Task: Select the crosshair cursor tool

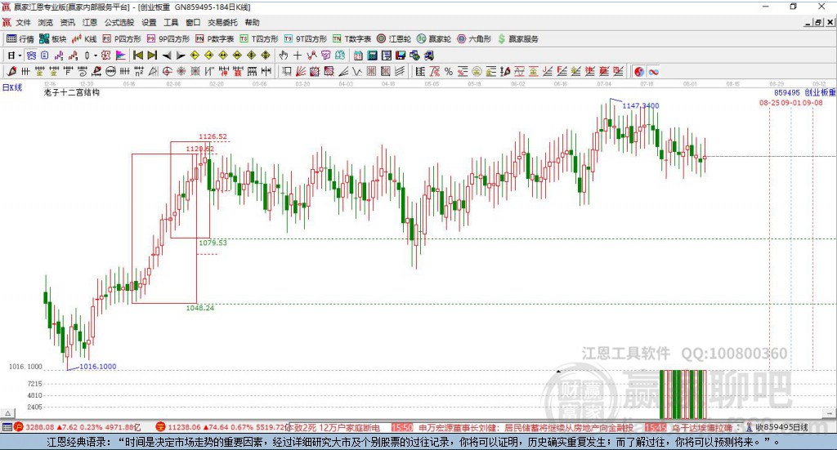Action: [x=298, y=56]
